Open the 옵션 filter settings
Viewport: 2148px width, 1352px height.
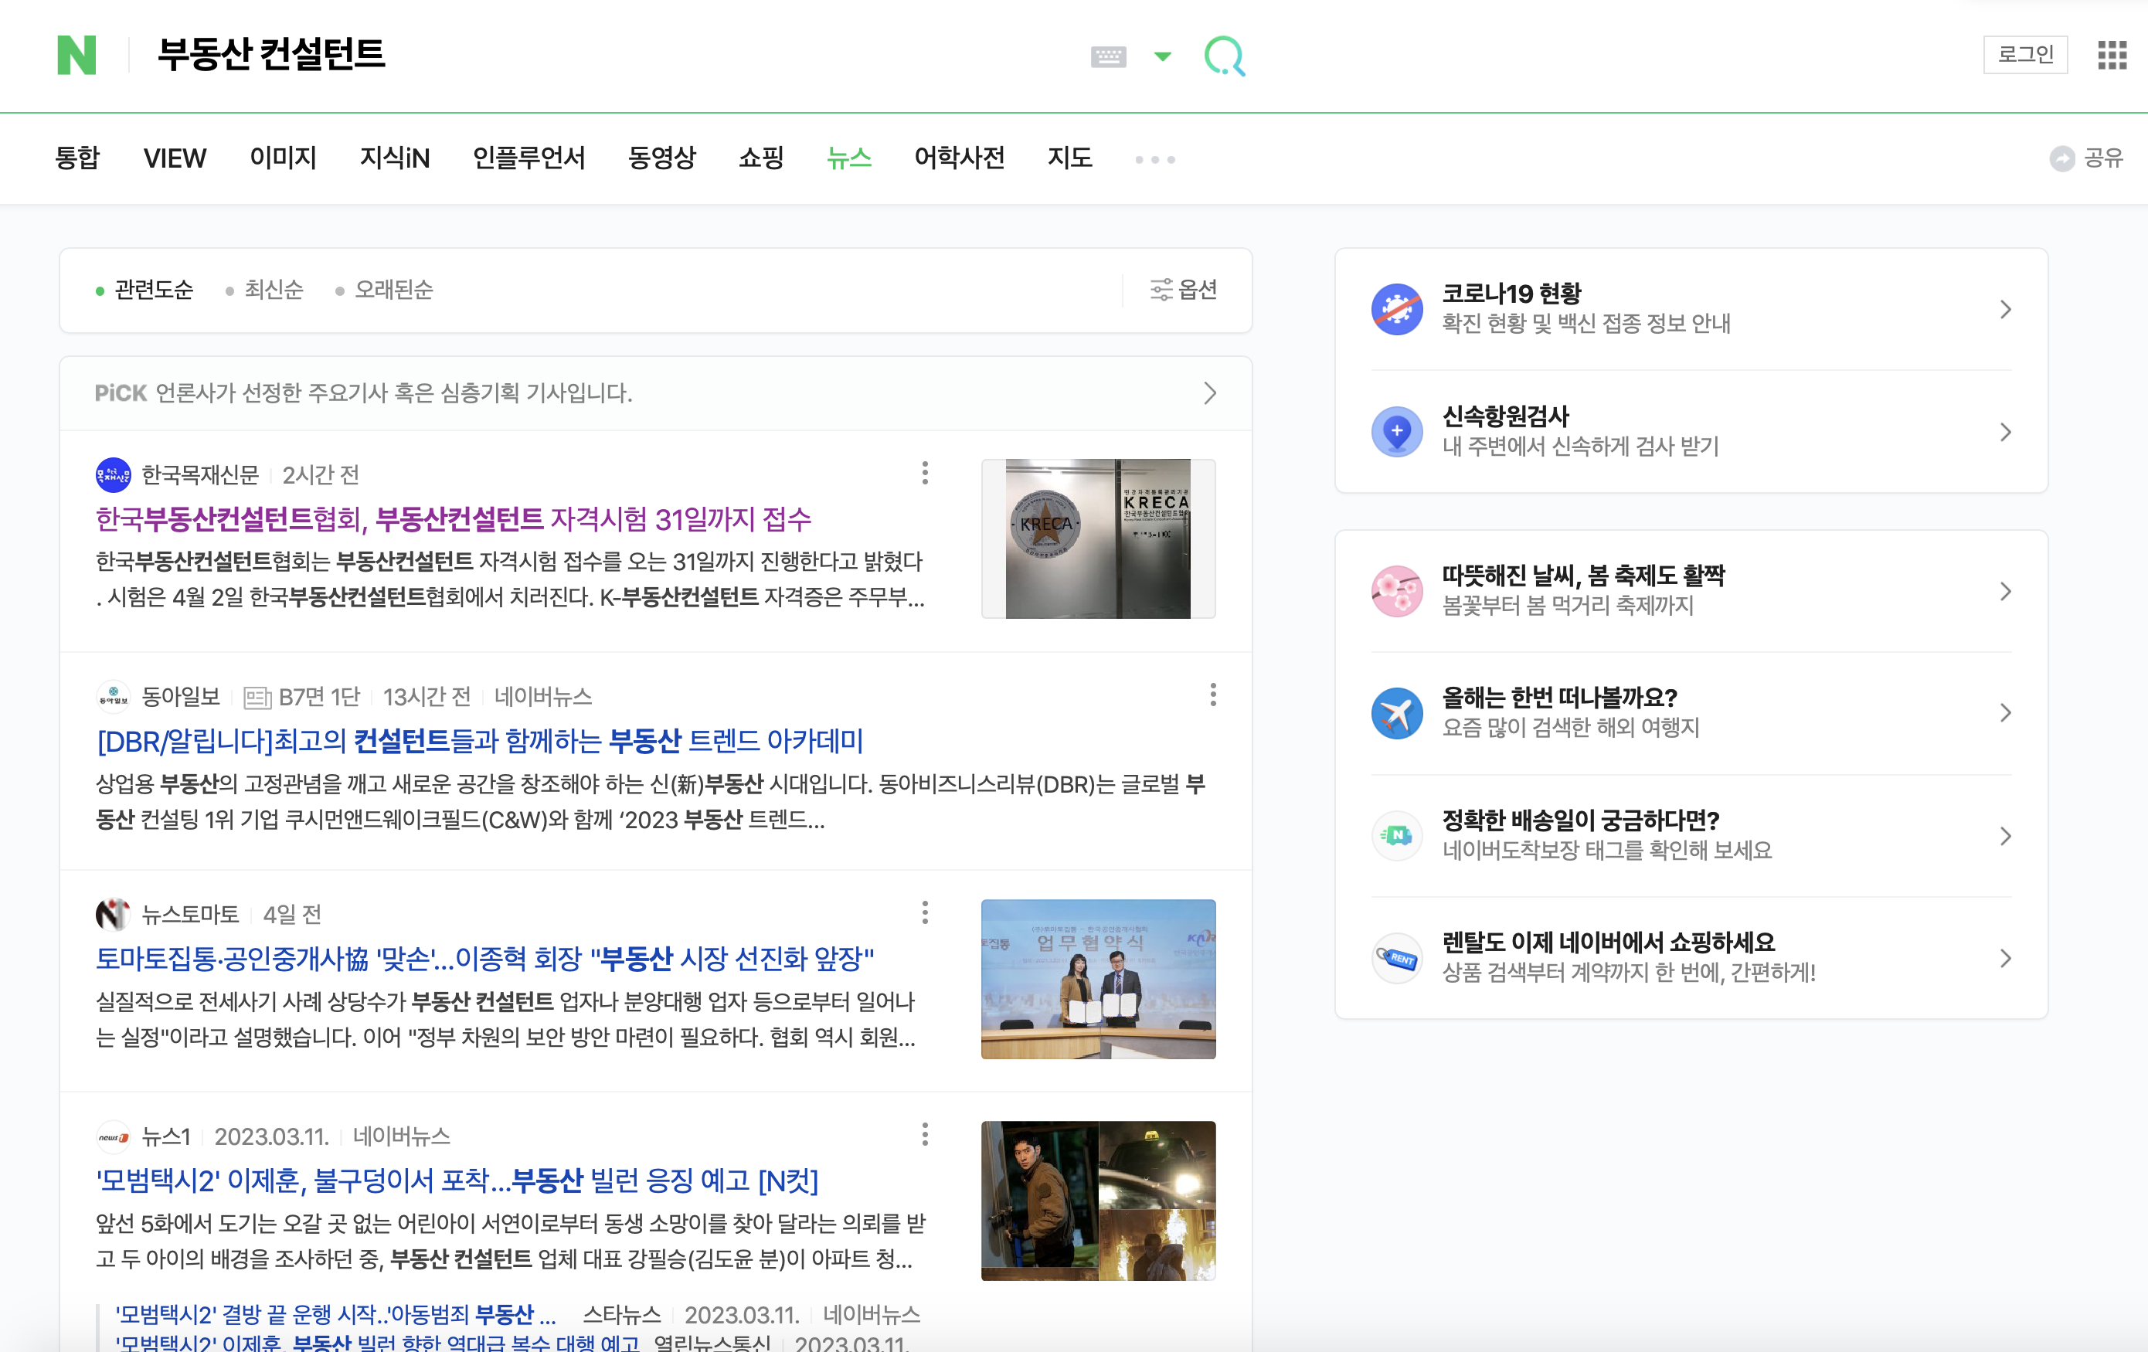click(x=1184, y=290)
